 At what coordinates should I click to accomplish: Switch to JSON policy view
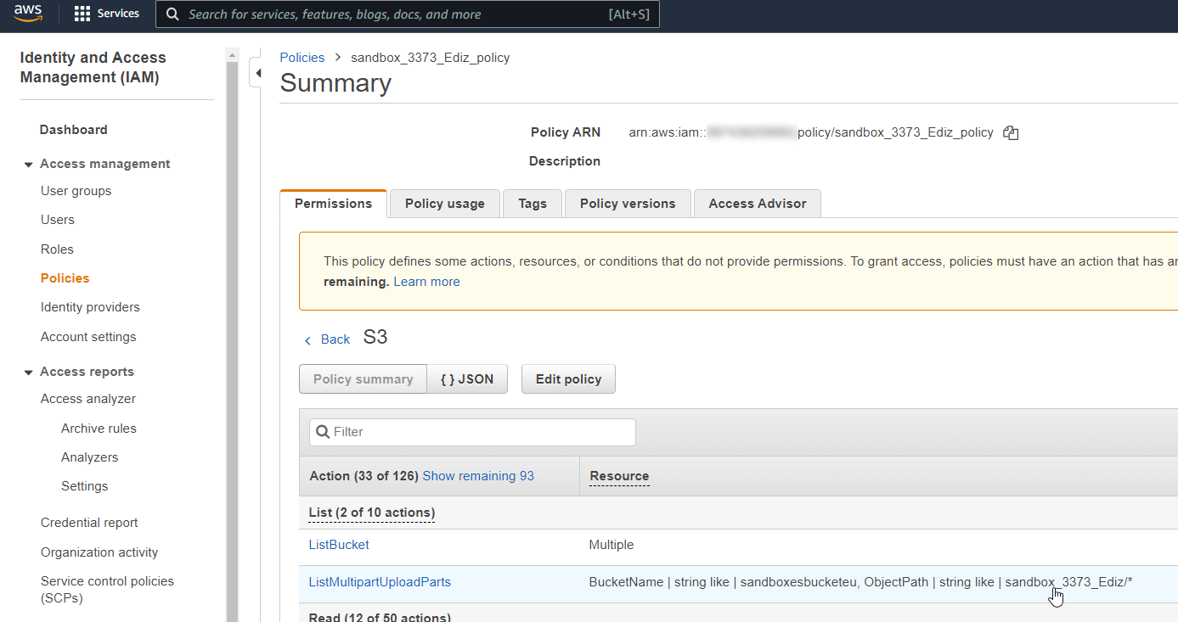pyautogui.click(x=466, y=379)
